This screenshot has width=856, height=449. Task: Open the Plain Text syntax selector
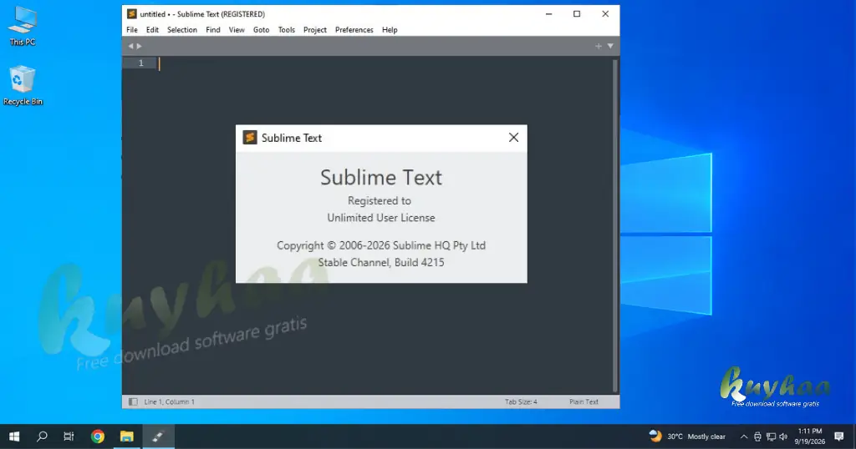coord(583,401)
